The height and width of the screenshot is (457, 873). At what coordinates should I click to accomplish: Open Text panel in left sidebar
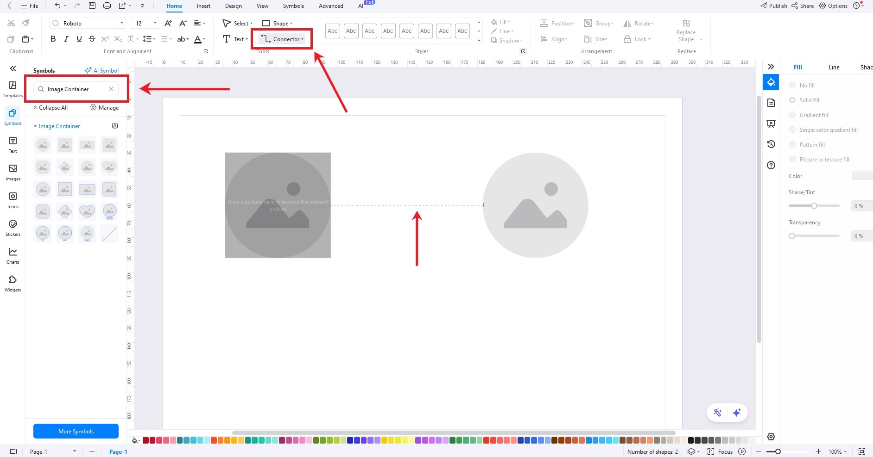13,144
